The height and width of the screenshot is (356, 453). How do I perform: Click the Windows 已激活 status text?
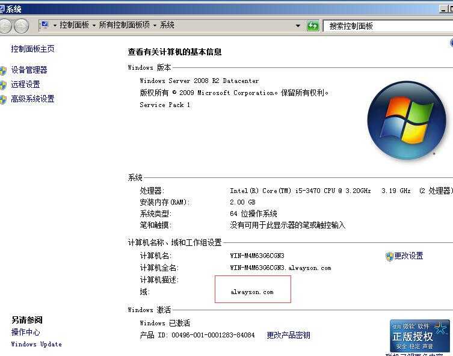click(x=165, y=323)
